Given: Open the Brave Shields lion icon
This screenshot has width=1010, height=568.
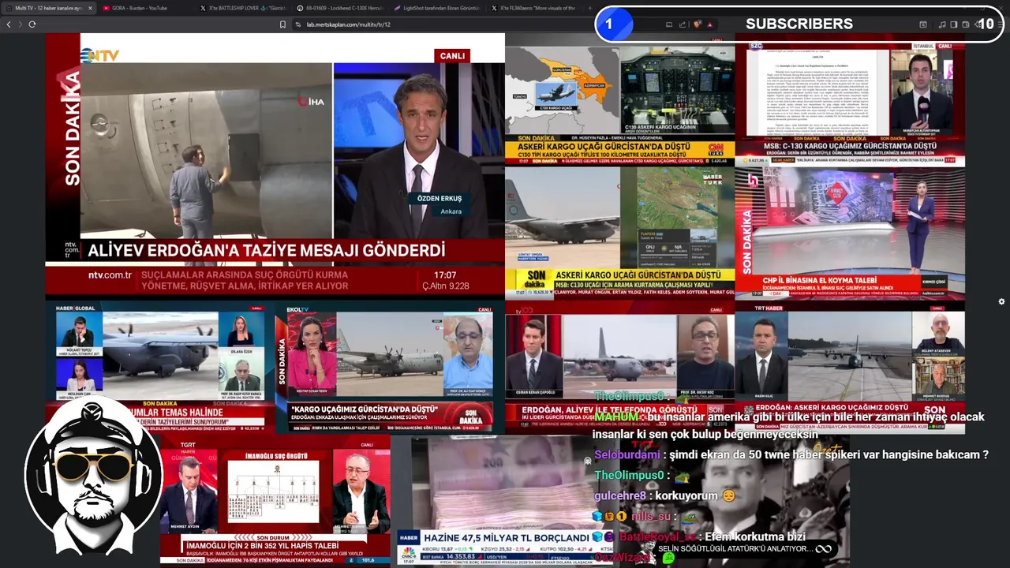Looking at the screenshot, I should pos(698,24).
